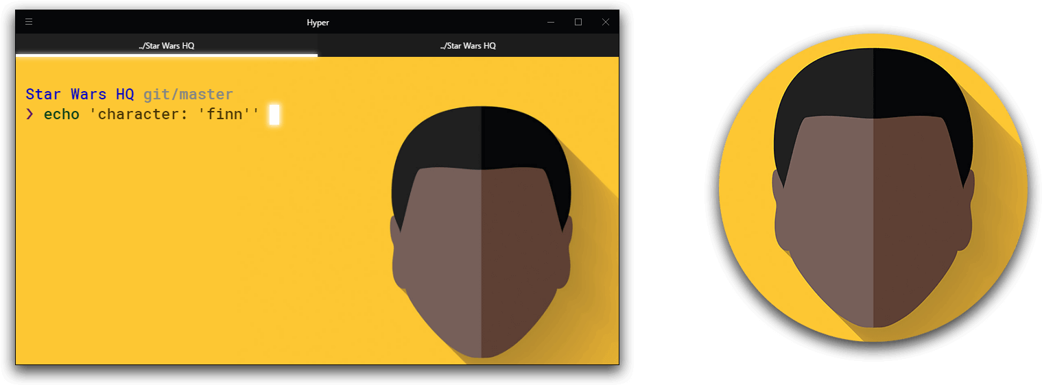Screen dimensions: 1042x385
Task: Maximize the Hyper terminal window
Action: 578,22
